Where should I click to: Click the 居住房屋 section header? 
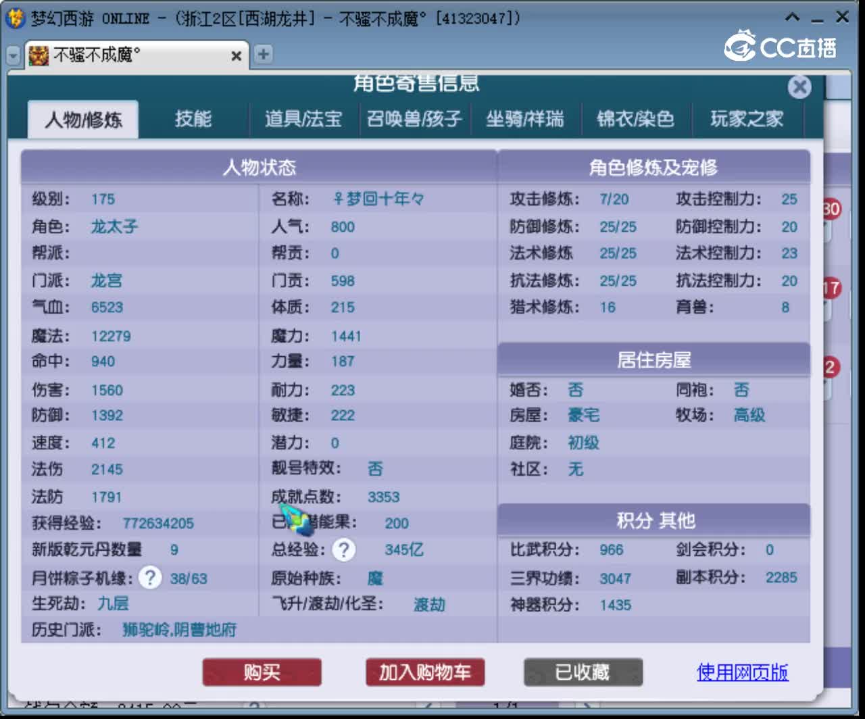click(x=653, y=359)
